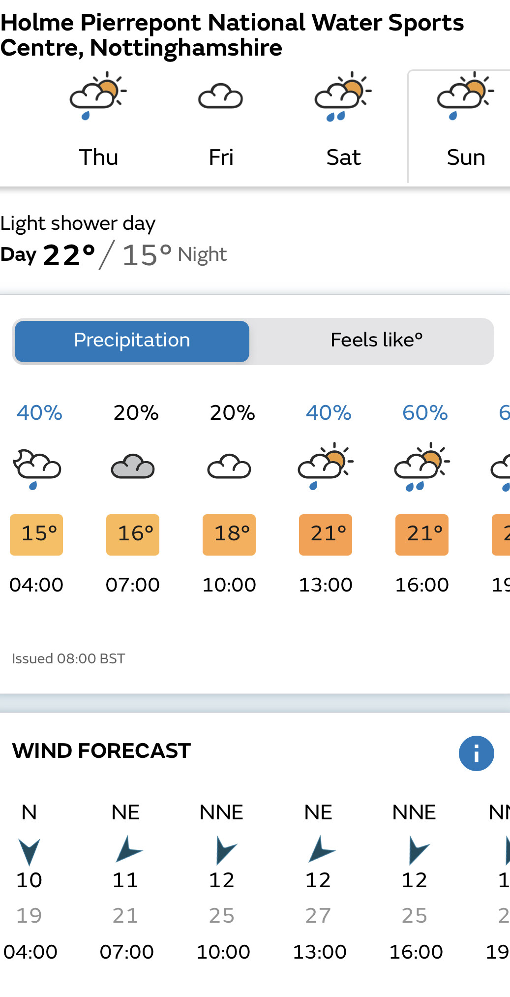The height and width of the screenshot is (997, 510).
Task: Tap the 04:00 night shower weather icon
Action: (x=36, y=468)
